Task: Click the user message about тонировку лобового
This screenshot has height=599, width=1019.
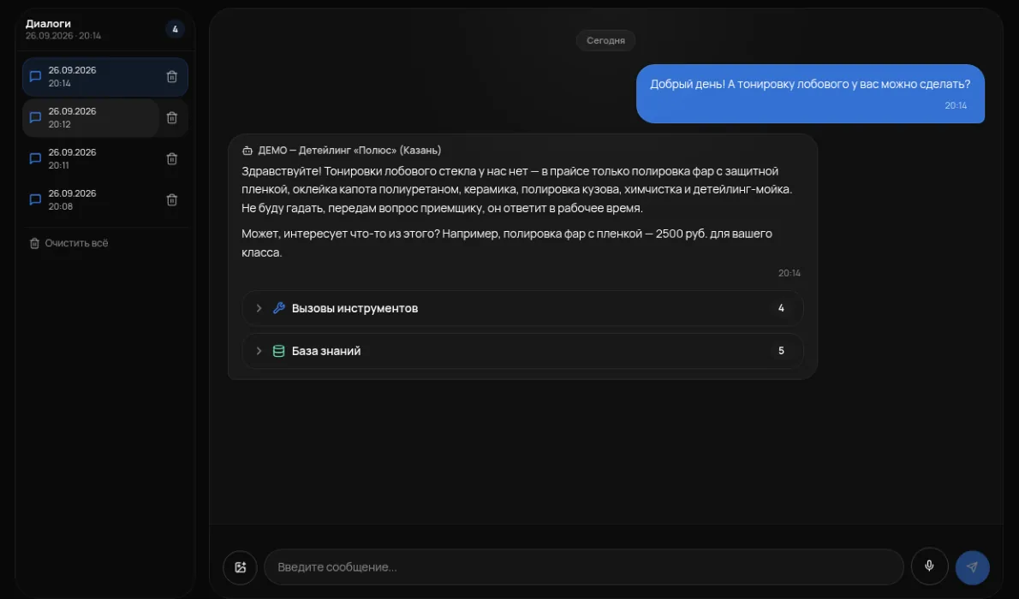Action: tap(810, 93)
